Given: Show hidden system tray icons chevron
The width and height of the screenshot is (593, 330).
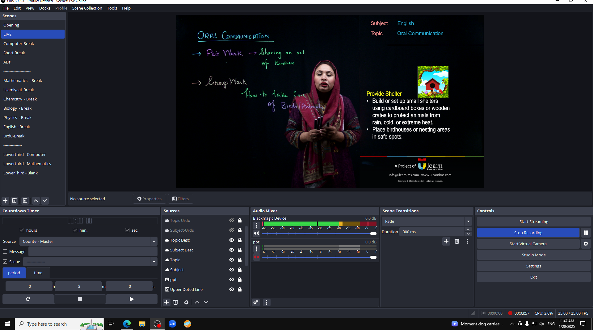Looking at the screenshot, I should (512, 324).
